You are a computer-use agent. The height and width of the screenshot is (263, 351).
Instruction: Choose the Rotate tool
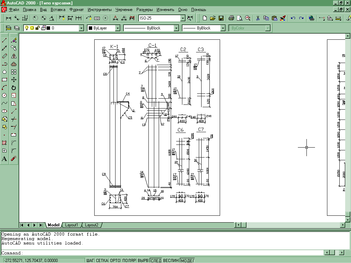pyautogui.click(x=14, y=88)
